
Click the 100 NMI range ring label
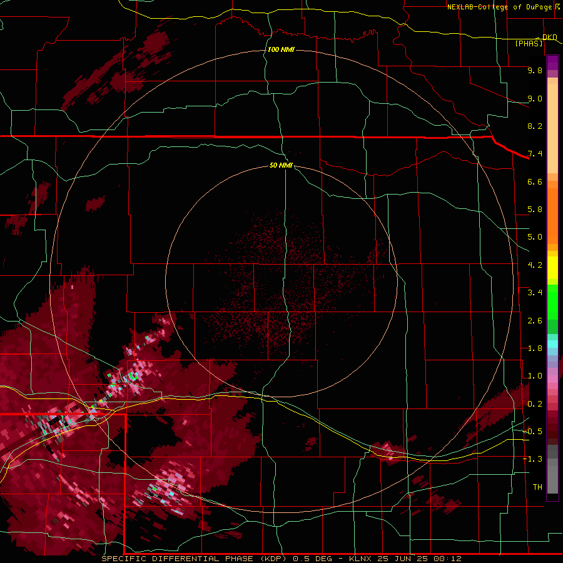pyautogui.click(x=281, y=49)
